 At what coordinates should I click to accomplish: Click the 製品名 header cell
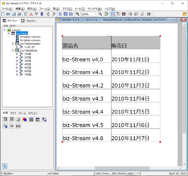coord(87,43)
